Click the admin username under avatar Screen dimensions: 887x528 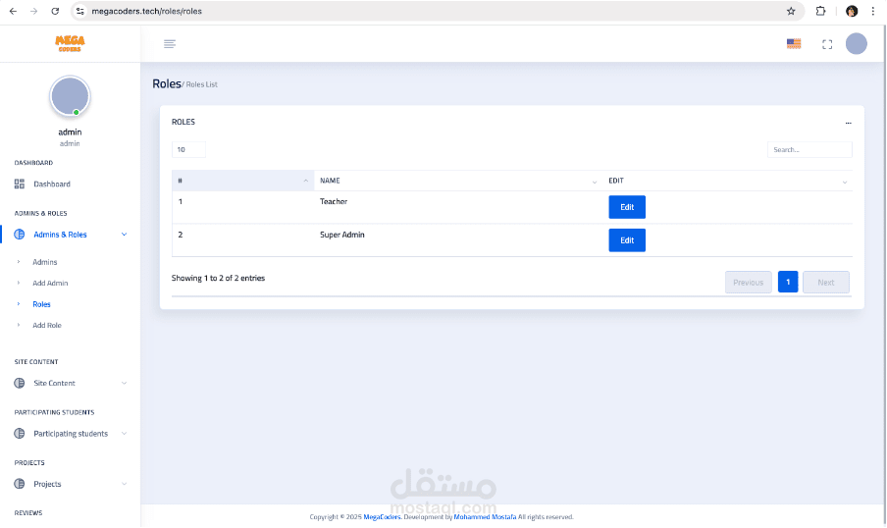(x=70, y=132)
